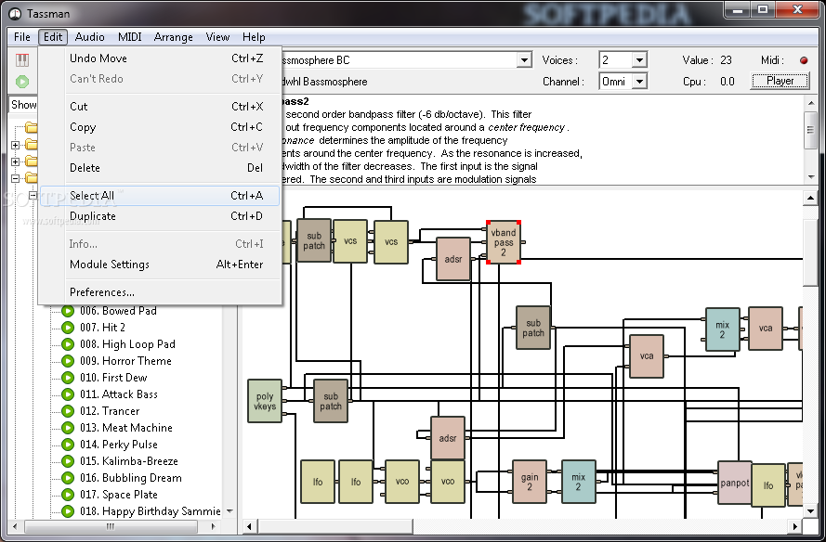Viewport: 826px width, 542px height.
Task: Play preset 006. Bowed Pad icon
Action: [x=68, y=311]
